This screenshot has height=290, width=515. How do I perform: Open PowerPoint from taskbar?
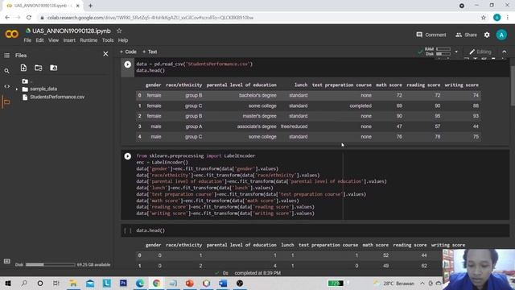click(190, 283)
